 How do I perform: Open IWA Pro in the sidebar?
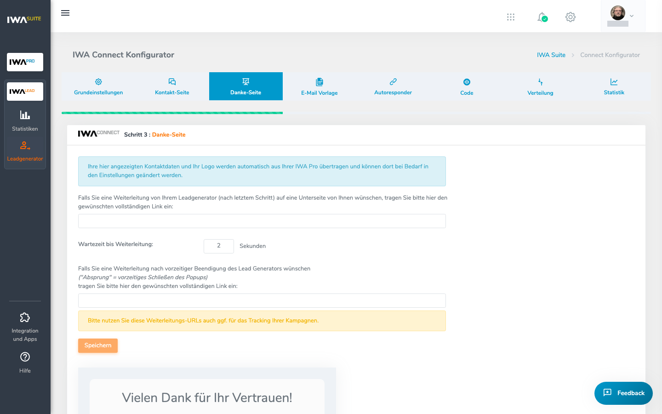tap(25, 62)
